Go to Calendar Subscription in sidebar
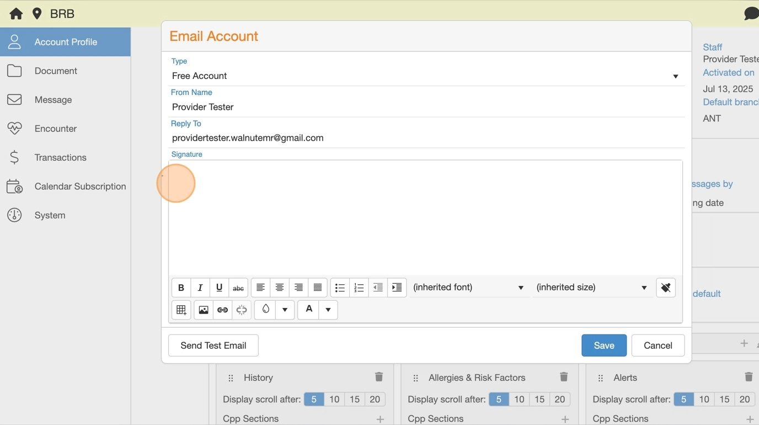Screen dimensions: 759x425 pyautogui.click(x=80, y=187)
